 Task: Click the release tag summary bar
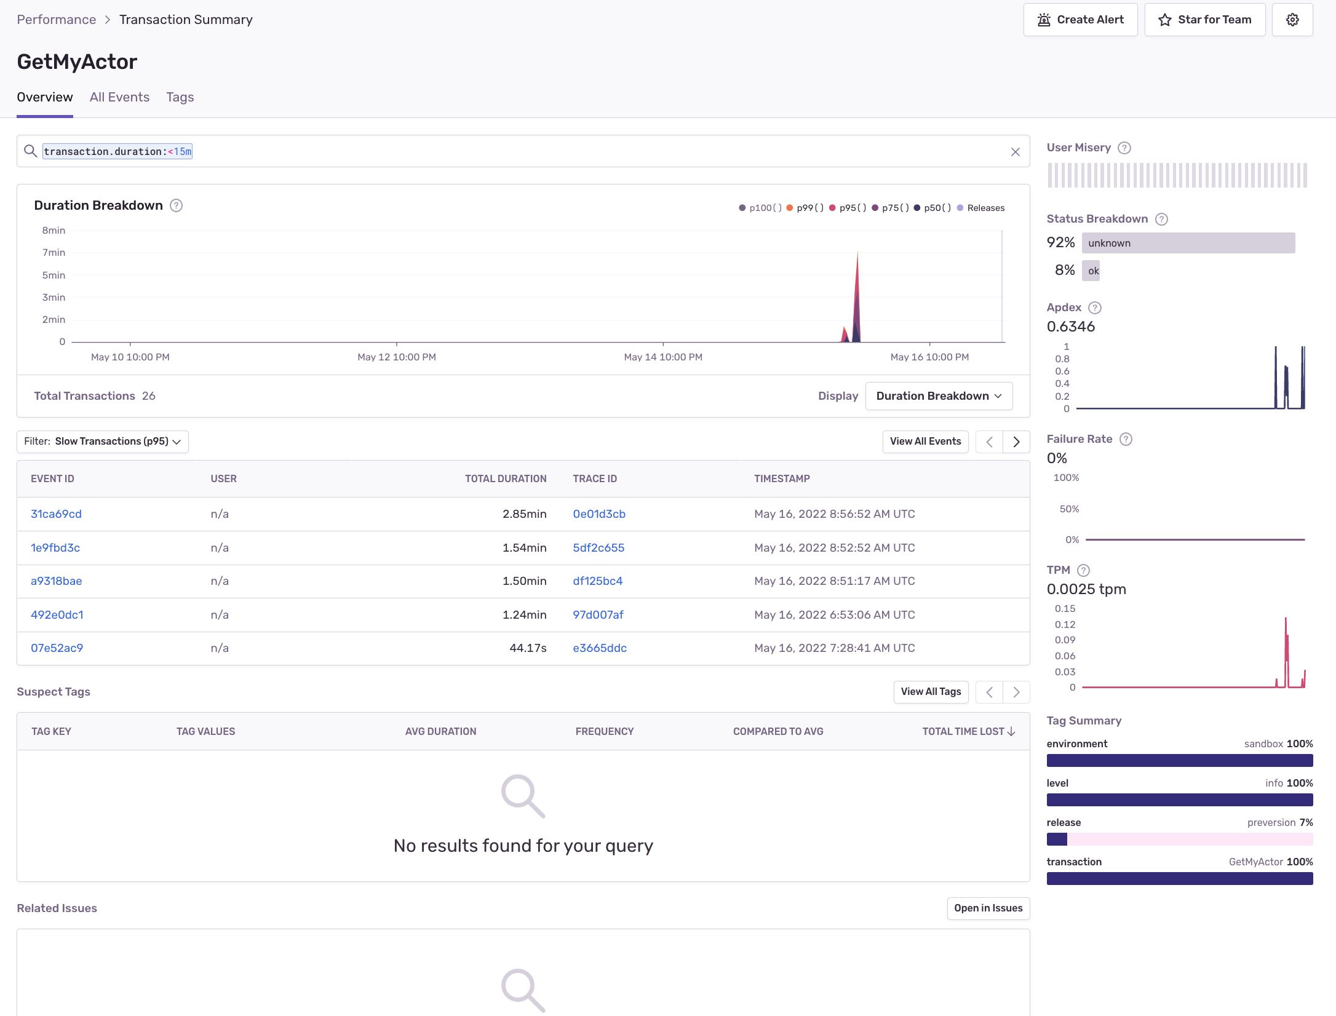pyautogui.click(x=1179, y=839)
